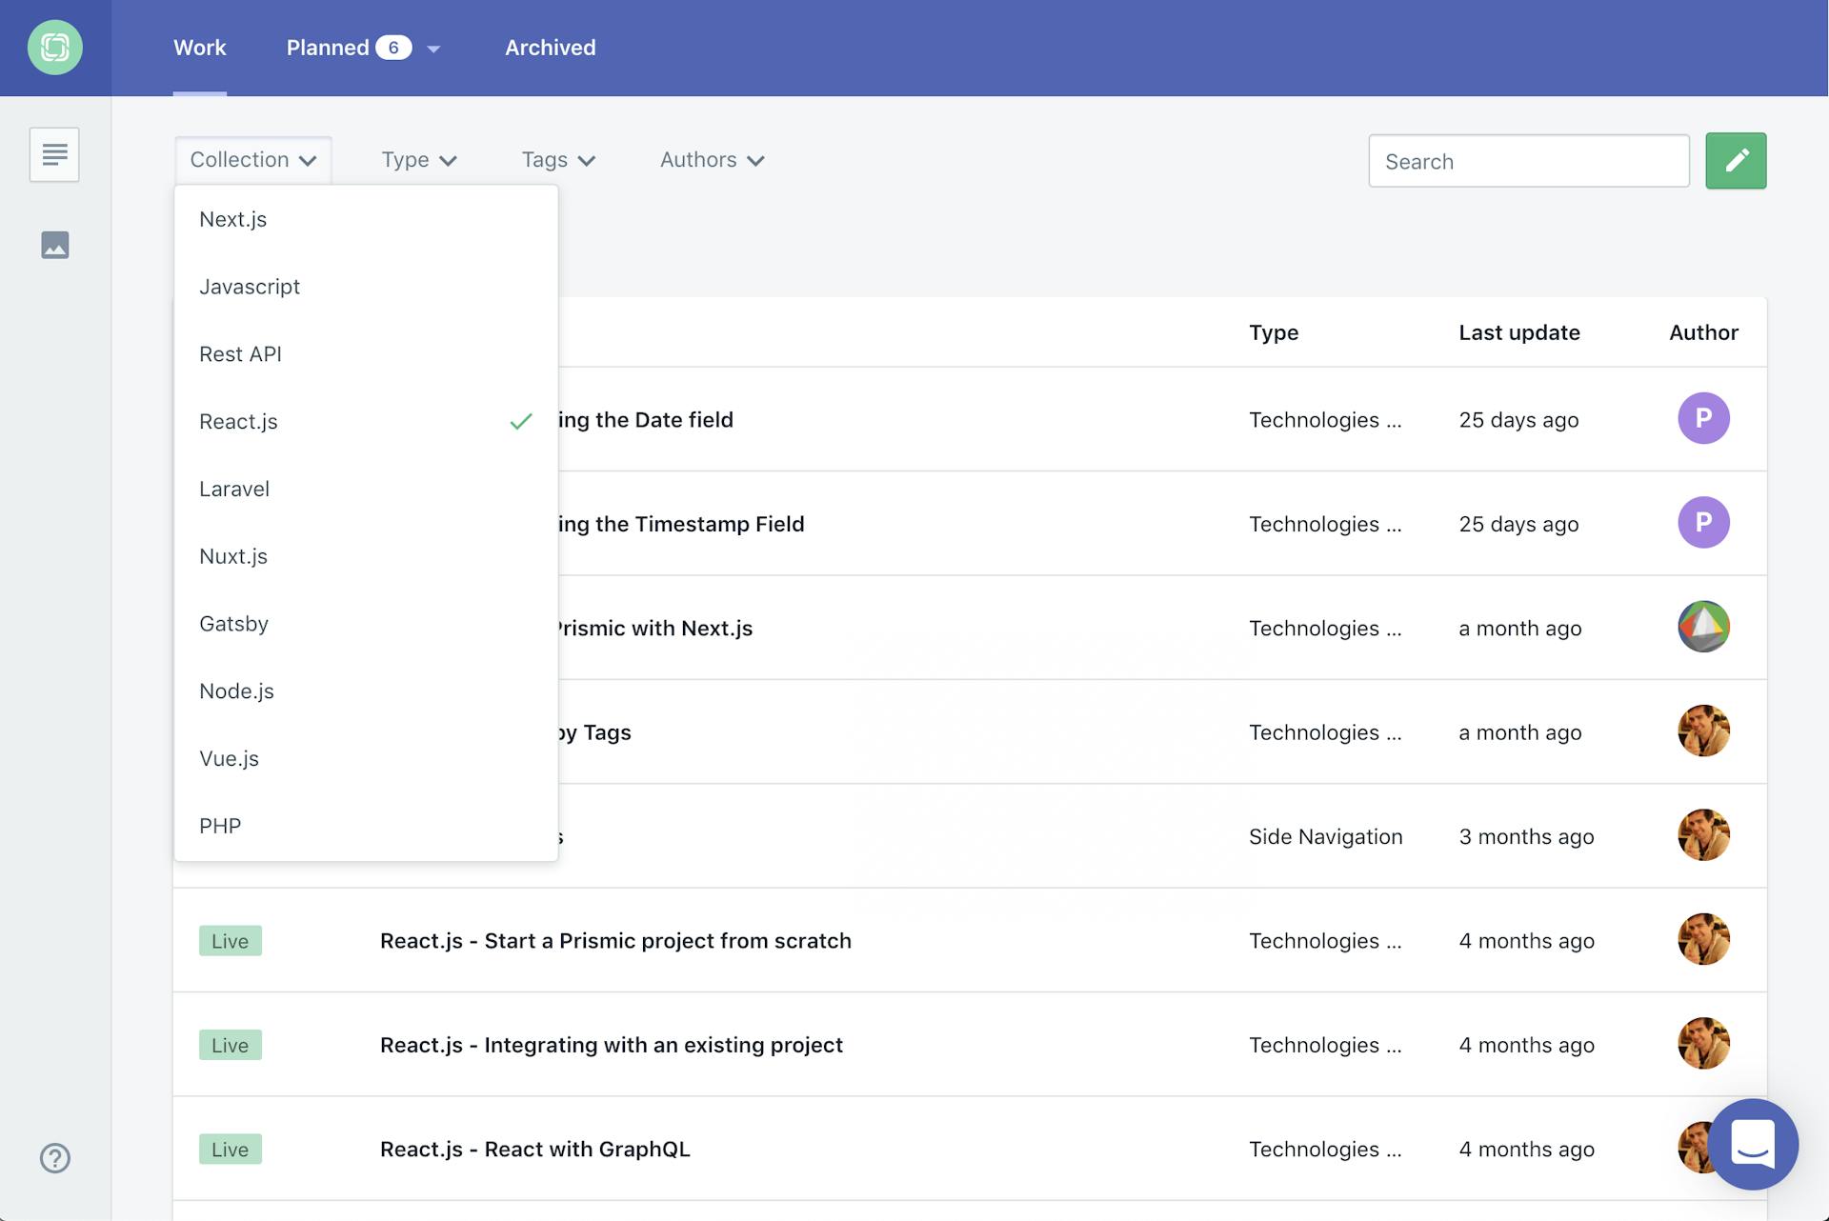
Task: Switch to the Archived tab
Action: click(x=550, y=48)
